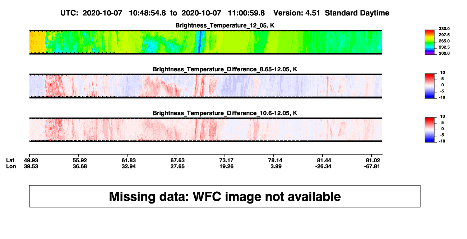This screenshot has height=239, width=467.
Task: Click the '265.0' colorbar label
Action: [445, 41]
